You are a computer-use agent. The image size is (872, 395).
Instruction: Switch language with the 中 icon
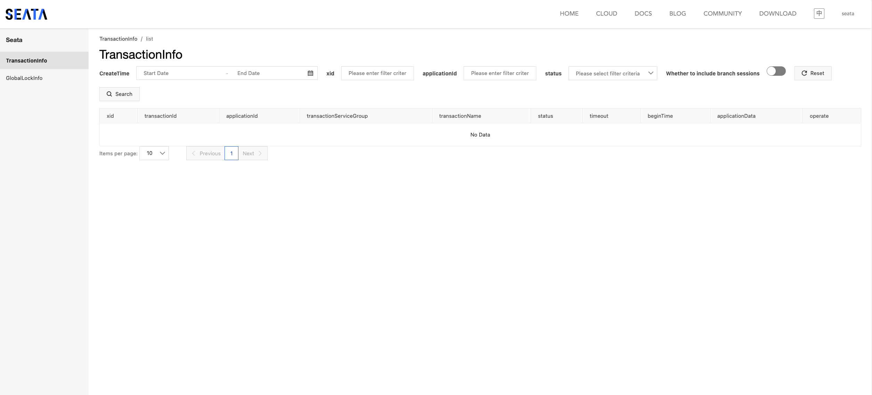click(x=819, y=14)
